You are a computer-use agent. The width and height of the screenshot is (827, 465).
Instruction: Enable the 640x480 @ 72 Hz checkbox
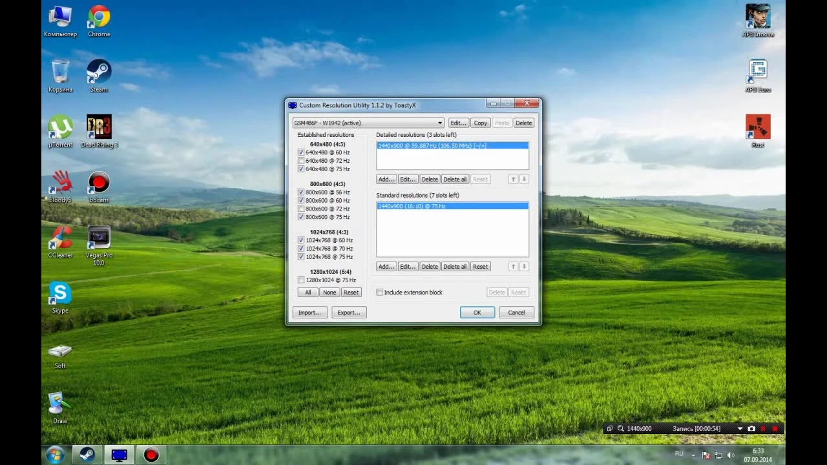click(301, 161)
